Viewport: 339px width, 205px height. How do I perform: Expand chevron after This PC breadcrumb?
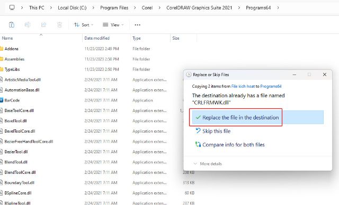[51, 8]
